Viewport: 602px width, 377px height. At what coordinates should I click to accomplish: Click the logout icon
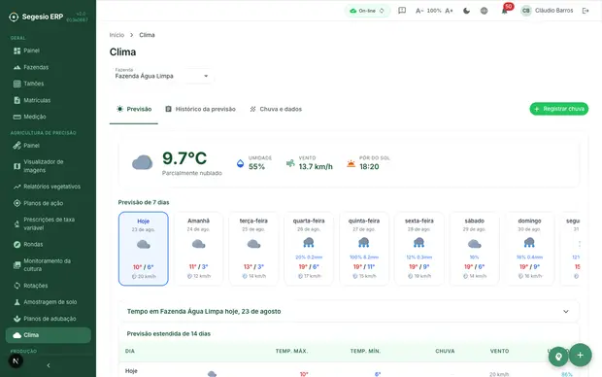click(x=585, y=11)
